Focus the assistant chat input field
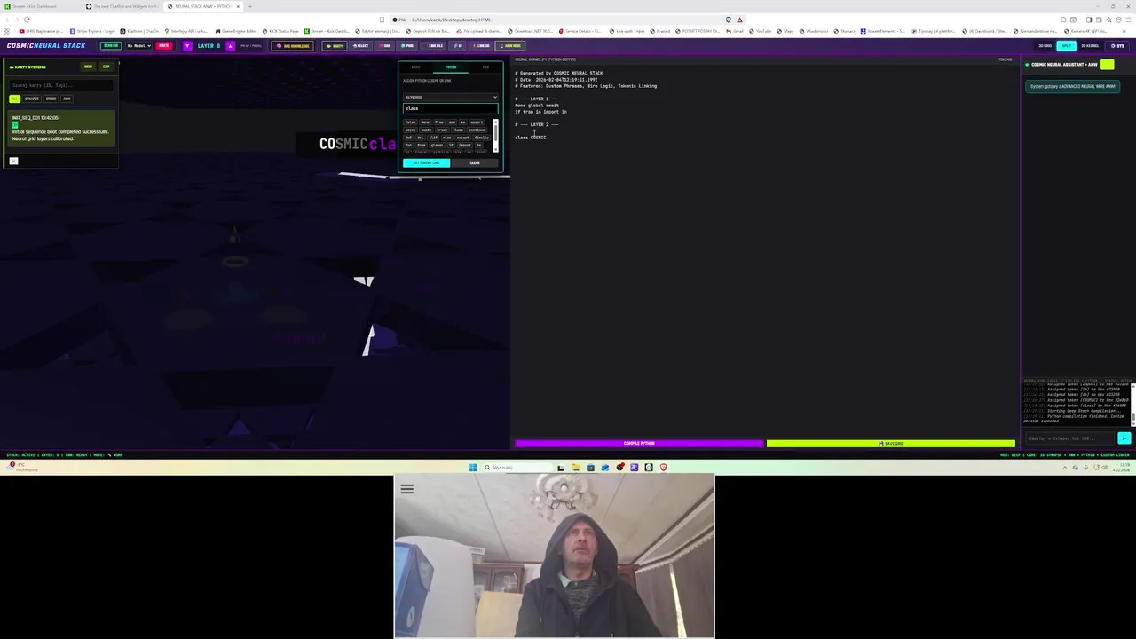The image size is (1136, 639). click(x=1070, y=438)
